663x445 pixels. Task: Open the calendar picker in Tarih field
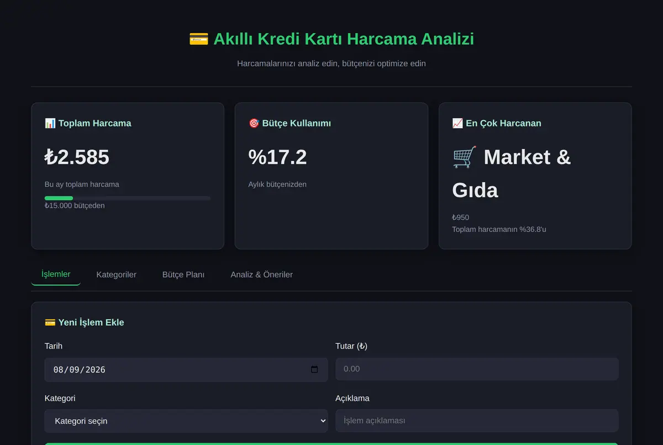pyautogui.click(x=314, y=369)
